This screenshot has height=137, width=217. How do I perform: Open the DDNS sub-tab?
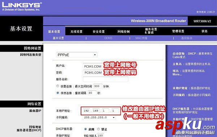tap(108, 38)
